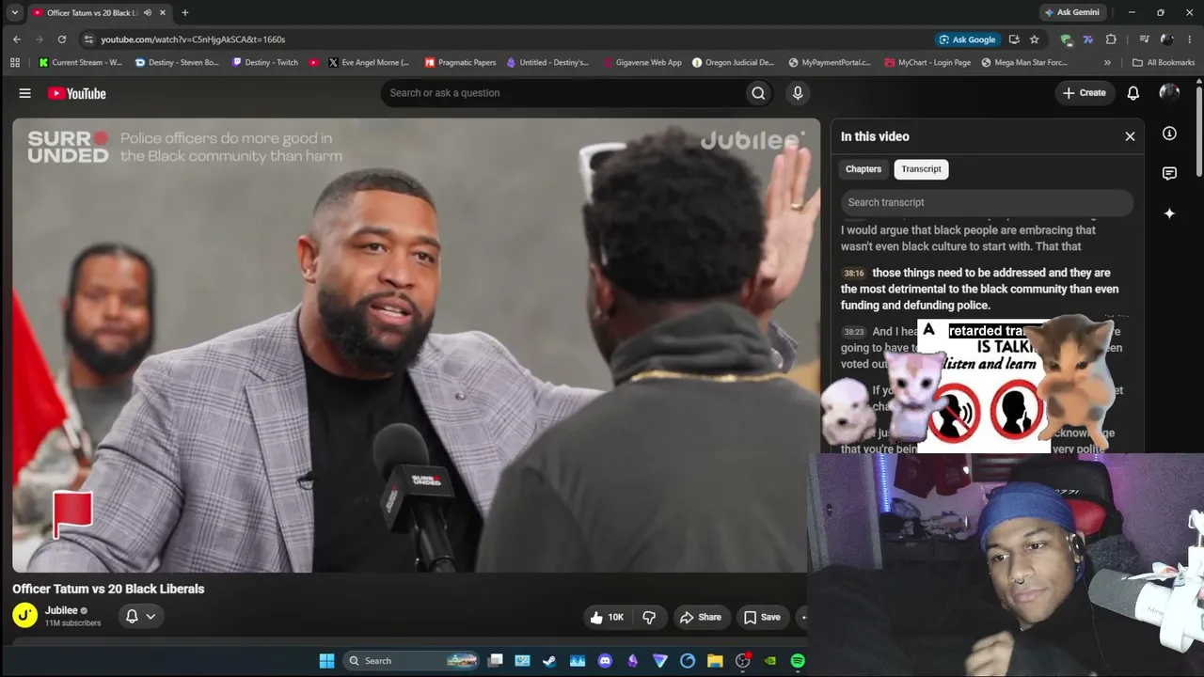The image size is (1204, 677).
Task: Close the Officer Tatum browser tab
Action: 164,12
